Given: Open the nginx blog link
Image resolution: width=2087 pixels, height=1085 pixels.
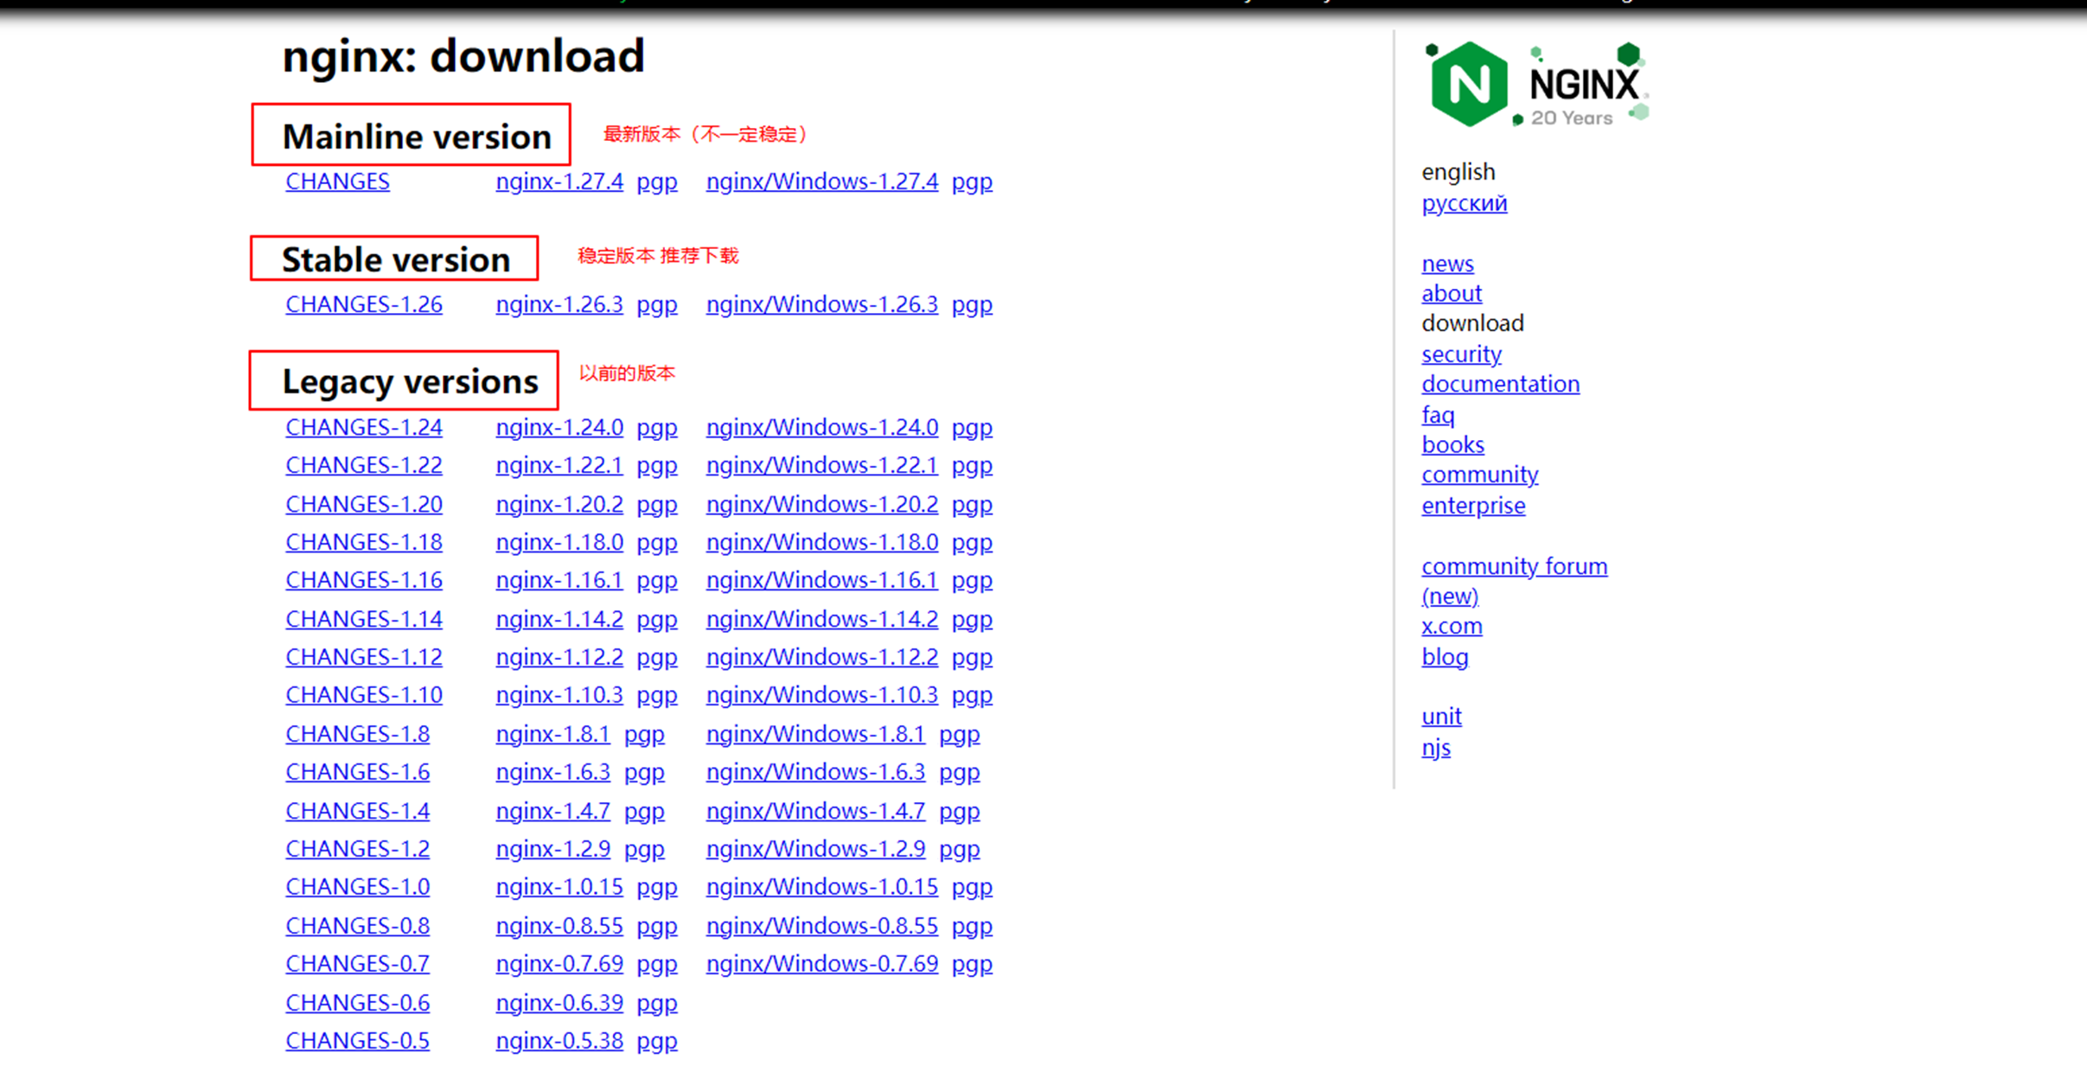Looking at the screenshot, I should click(1445, 657).
